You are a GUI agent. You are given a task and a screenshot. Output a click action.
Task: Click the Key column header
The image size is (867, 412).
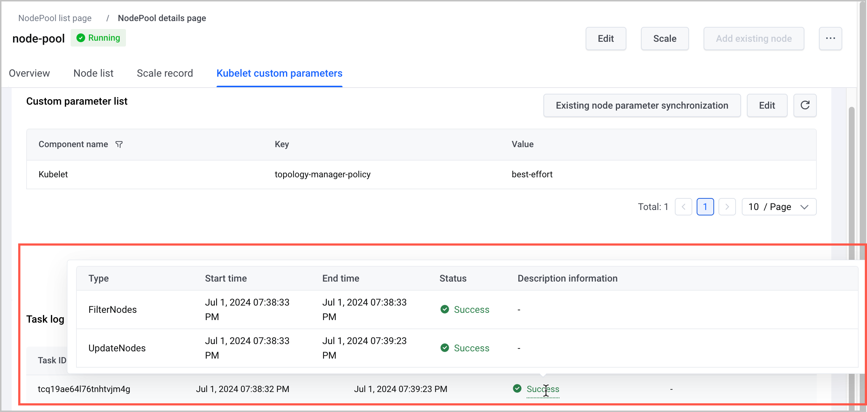pyautogui.click(x=282, y=144)
